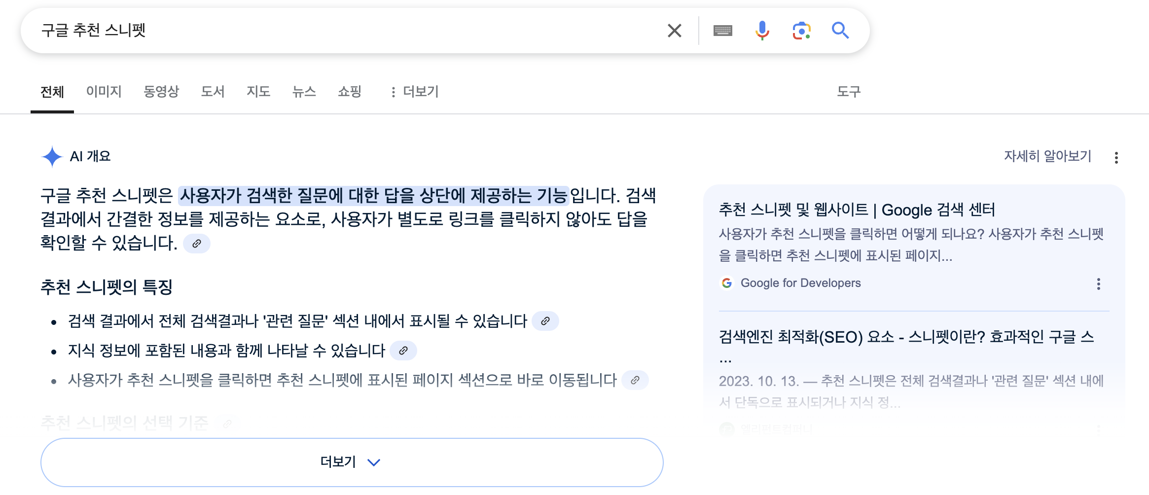Go to the 쇼핑 tab
Image resolution: width=1149 pixels, height=495 pixels.
[x=350, y=91]
